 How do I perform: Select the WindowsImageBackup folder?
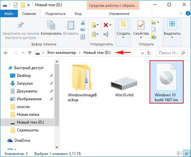click(x=82, y=83)
